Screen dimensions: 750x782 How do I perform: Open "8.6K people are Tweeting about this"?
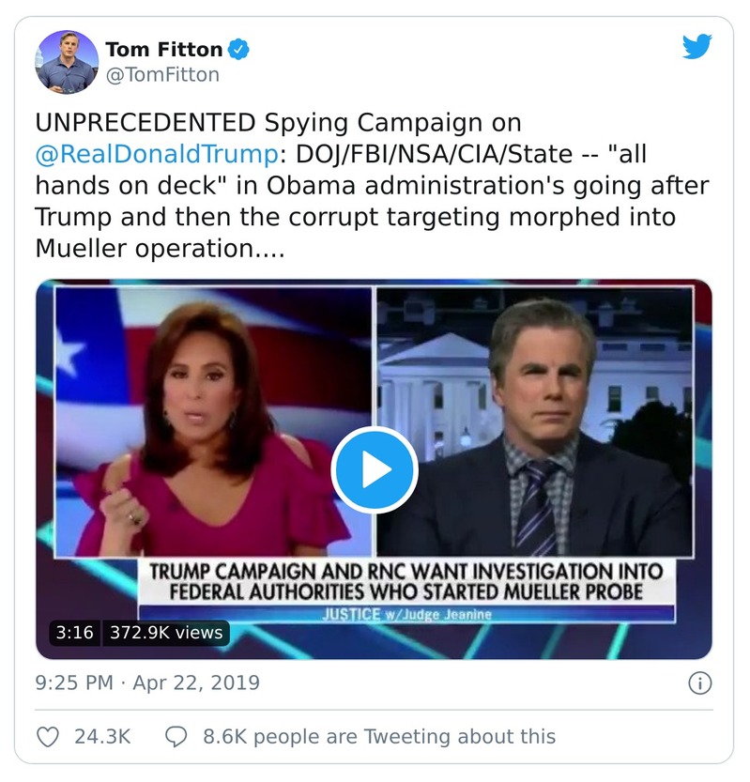[x=379, y=736]
